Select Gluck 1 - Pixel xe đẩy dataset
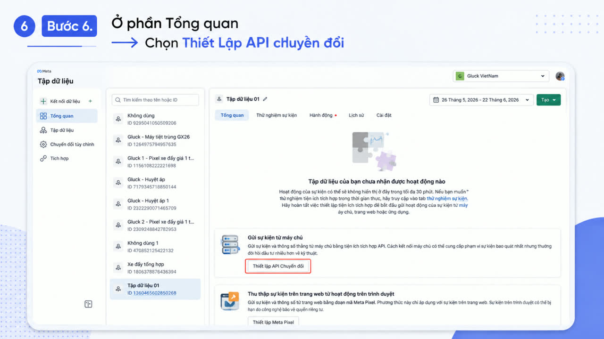The width and height of the screenshot is (604, 339). coord(155,161)
